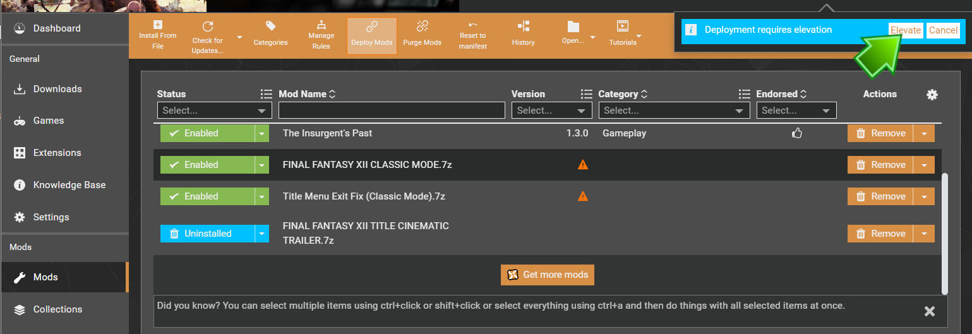The width and height of the screenshot is (972, 334).
Task: Click Purge Mods broken-link icon
Action: click(x=422, y=26)
